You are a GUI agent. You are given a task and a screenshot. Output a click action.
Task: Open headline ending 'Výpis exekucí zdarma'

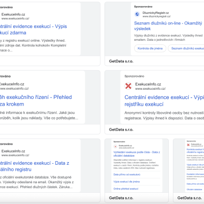34,30
